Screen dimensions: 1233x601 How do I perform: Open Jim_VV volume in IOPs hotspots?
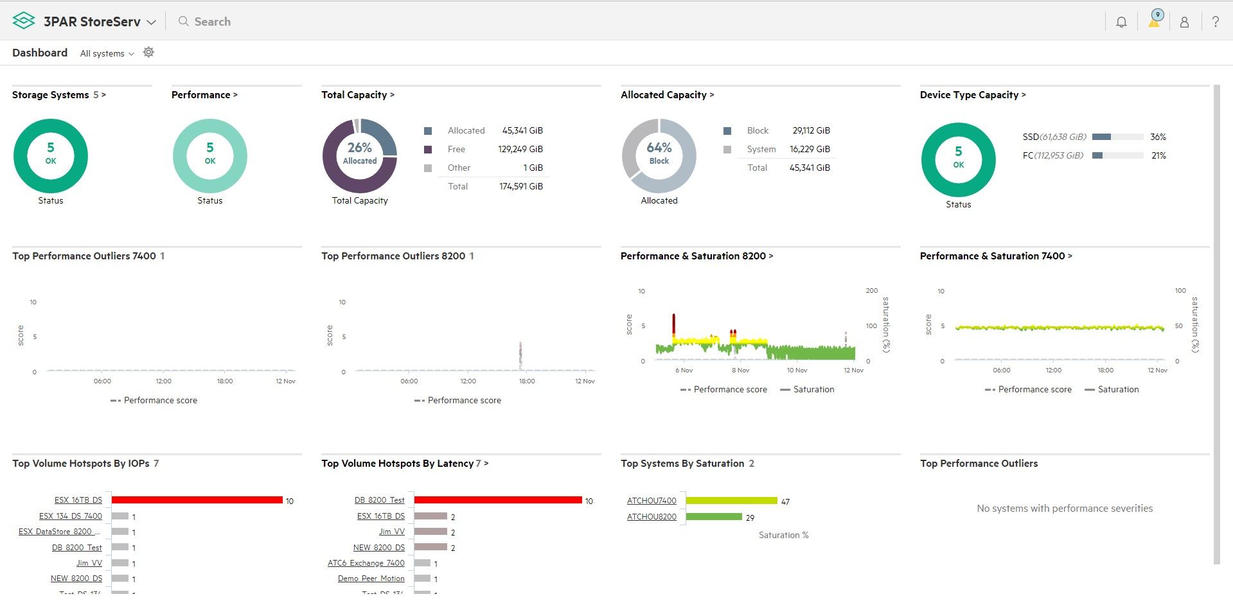(89, 563)
